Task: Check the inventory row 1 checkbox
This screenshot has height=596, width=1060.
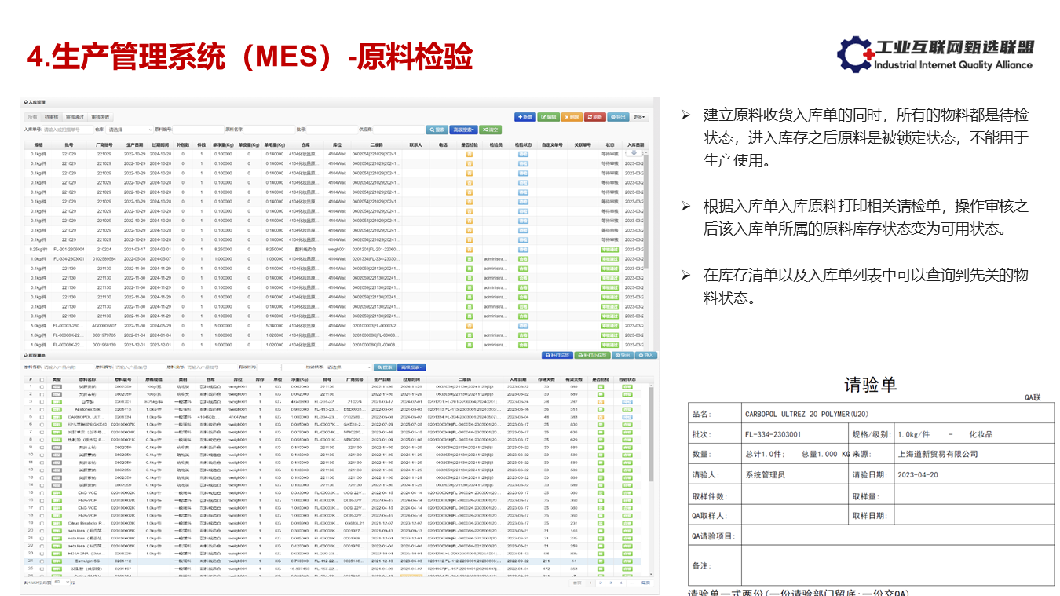Action: [x=42, y=386]
